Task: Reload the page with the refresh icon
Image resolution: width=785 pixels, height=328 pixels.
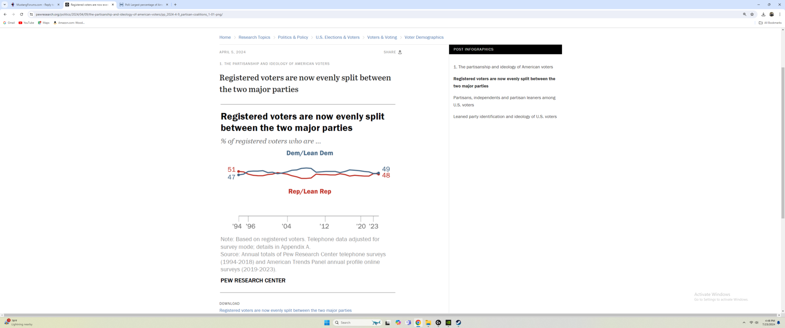Action: coord(22,14)
